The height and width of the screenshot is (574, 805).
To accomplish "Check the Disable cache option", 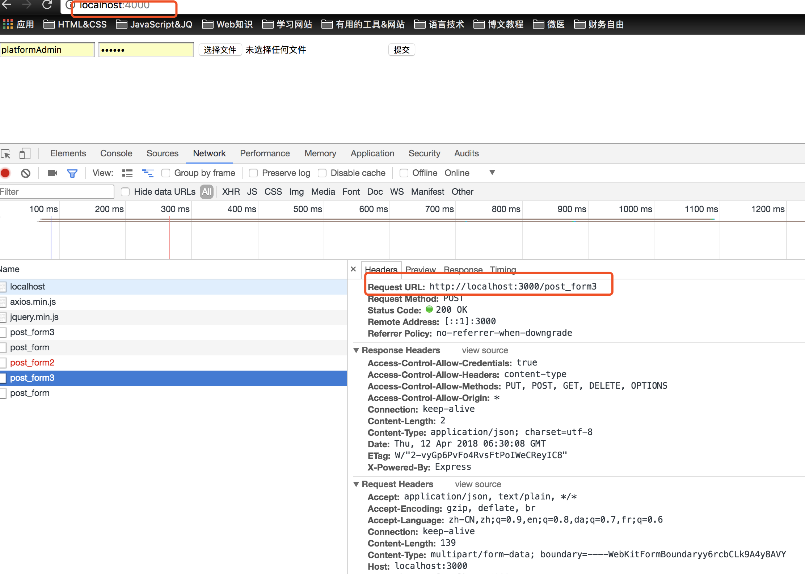I will click(x=322, y=173).
